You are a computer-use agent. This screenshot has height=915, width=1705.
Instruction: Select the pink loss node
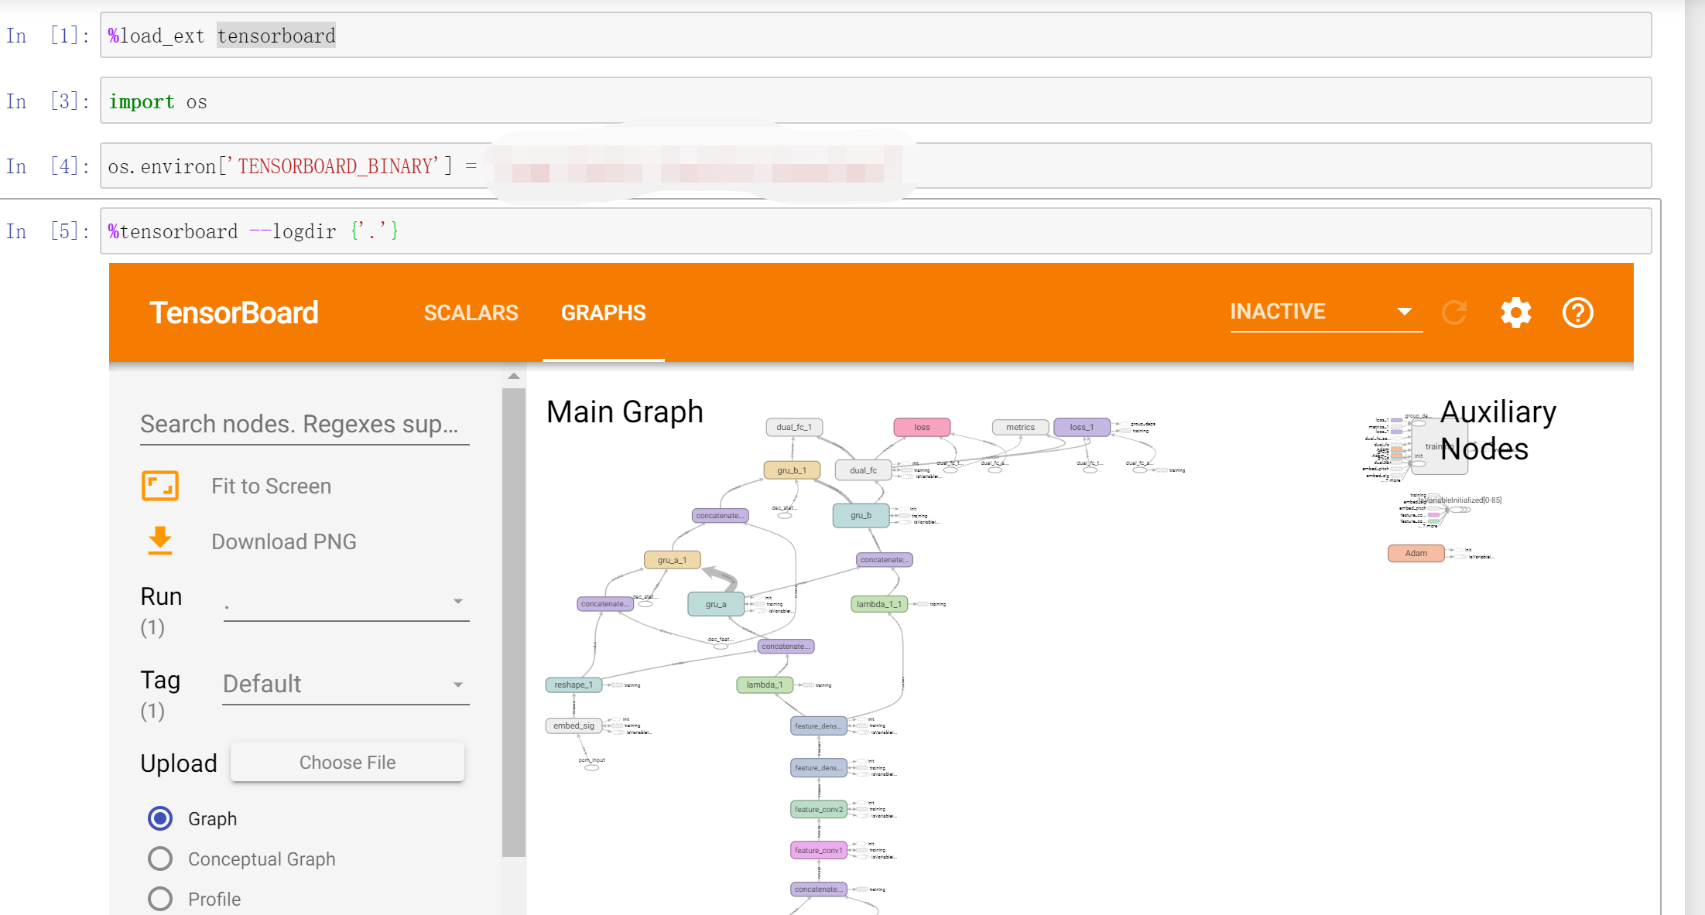(921, 427)
